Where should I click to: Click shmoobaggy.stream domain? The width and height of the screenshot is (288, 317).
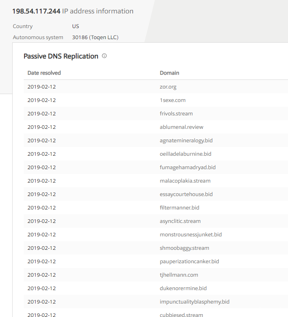click(x=184, y=248)
